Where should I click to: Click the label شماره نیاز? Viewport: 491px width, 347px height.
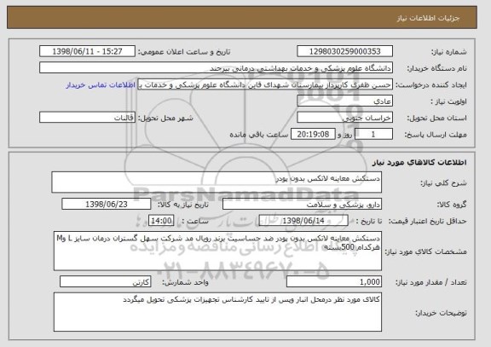(449, 52)
